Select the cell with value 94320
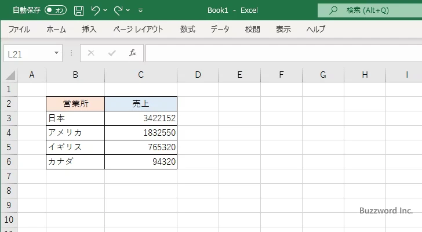 [141, 162]
